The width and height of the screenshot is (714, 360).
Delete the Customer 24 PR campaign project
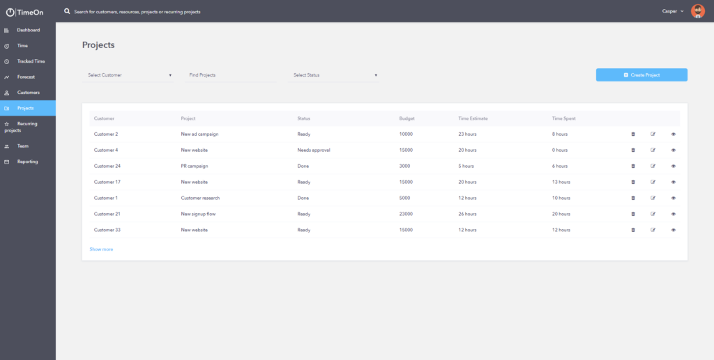coord(633,166)
